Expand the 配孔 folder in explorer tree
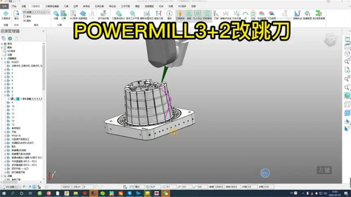Viewport: 351px width, 197px height. point(5,147)
